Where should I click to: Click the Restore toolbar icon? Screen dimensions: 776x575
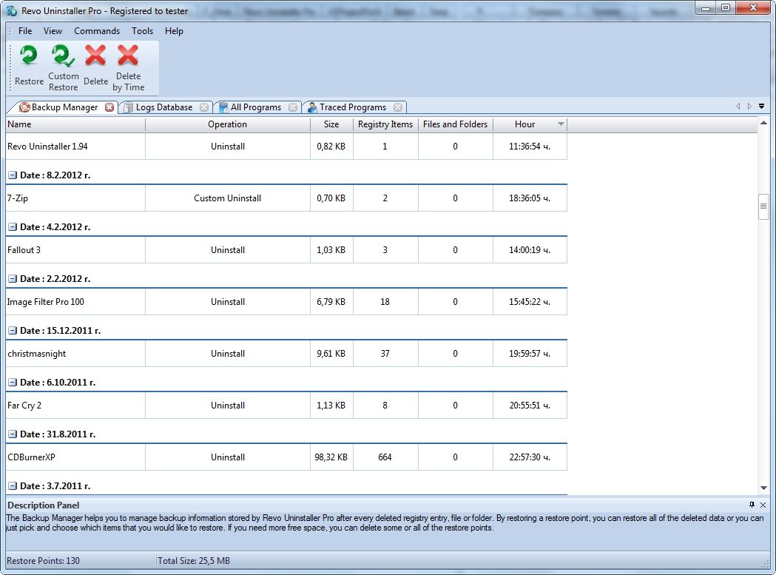click(29, 56)
